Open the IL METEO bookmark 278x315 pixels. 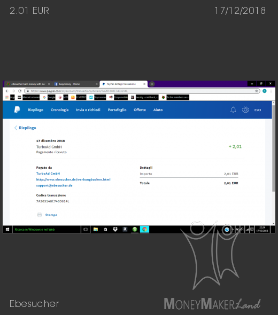tap(79, 97)
